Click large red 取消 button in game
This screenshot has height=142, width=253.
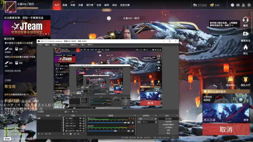[x=226, y=129]
